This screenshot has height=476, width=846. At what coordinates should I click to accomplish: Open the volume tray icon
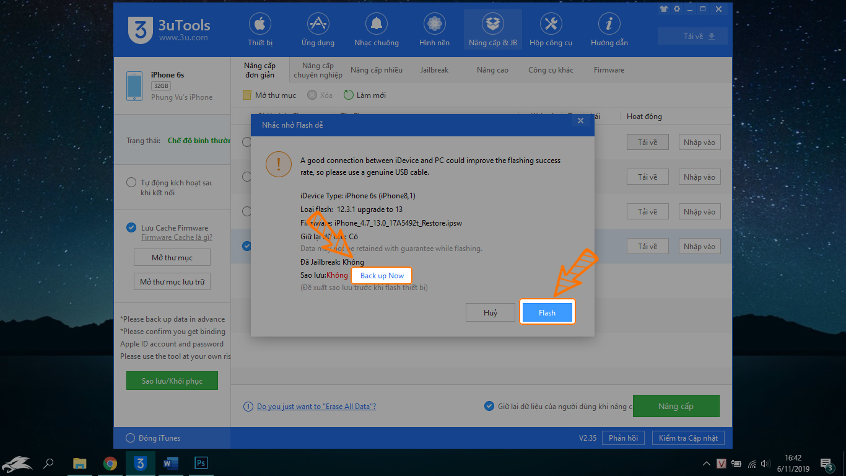coord(767,463)
